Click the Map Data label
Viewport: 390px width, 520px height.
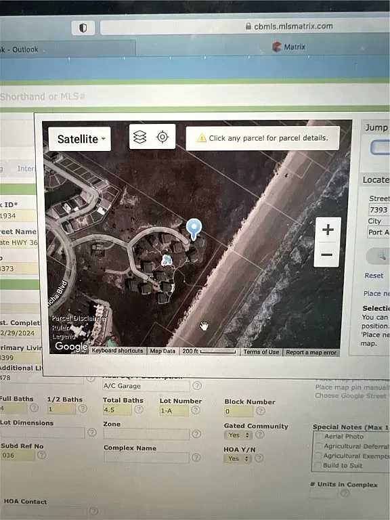point(162,351)
